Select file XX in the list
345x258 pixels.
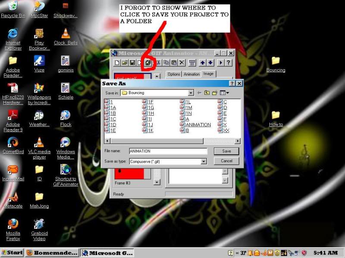(223, 130)
